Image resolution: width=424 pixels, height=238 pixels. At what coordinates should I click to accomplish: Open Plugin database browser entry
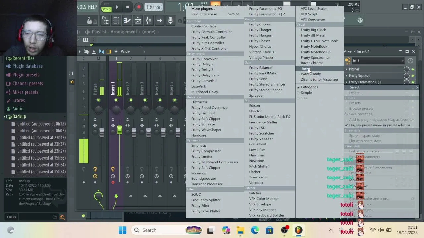27,66
